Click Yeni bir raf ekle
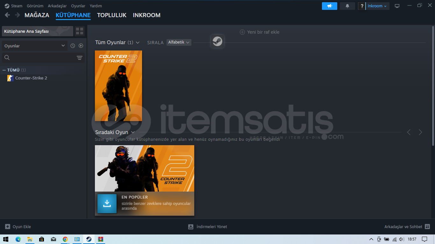Image resolution: width=435 pixels, height=244 pixels. [x=263, y=32]
